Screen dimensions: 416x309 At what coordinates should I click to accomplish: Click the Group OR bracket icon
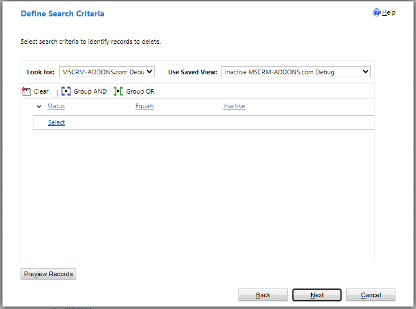click(118, 91)
